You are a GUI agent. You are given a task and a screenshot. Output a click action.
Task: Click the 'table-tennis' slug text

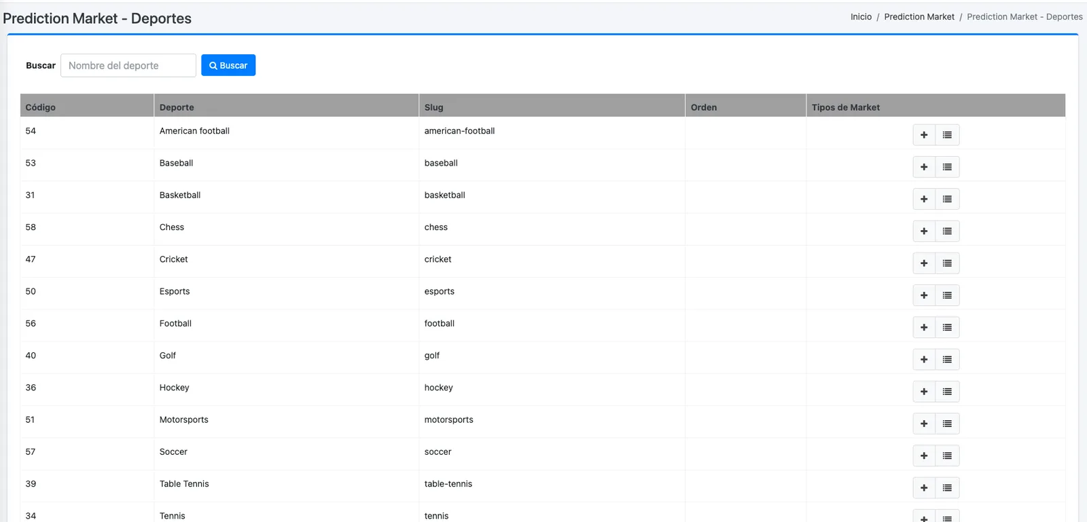pyautogui.click(x=448, y=484)
